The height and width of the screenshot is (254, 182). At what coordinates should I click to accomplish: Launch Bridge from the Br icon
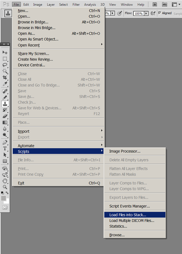(155, 5)
